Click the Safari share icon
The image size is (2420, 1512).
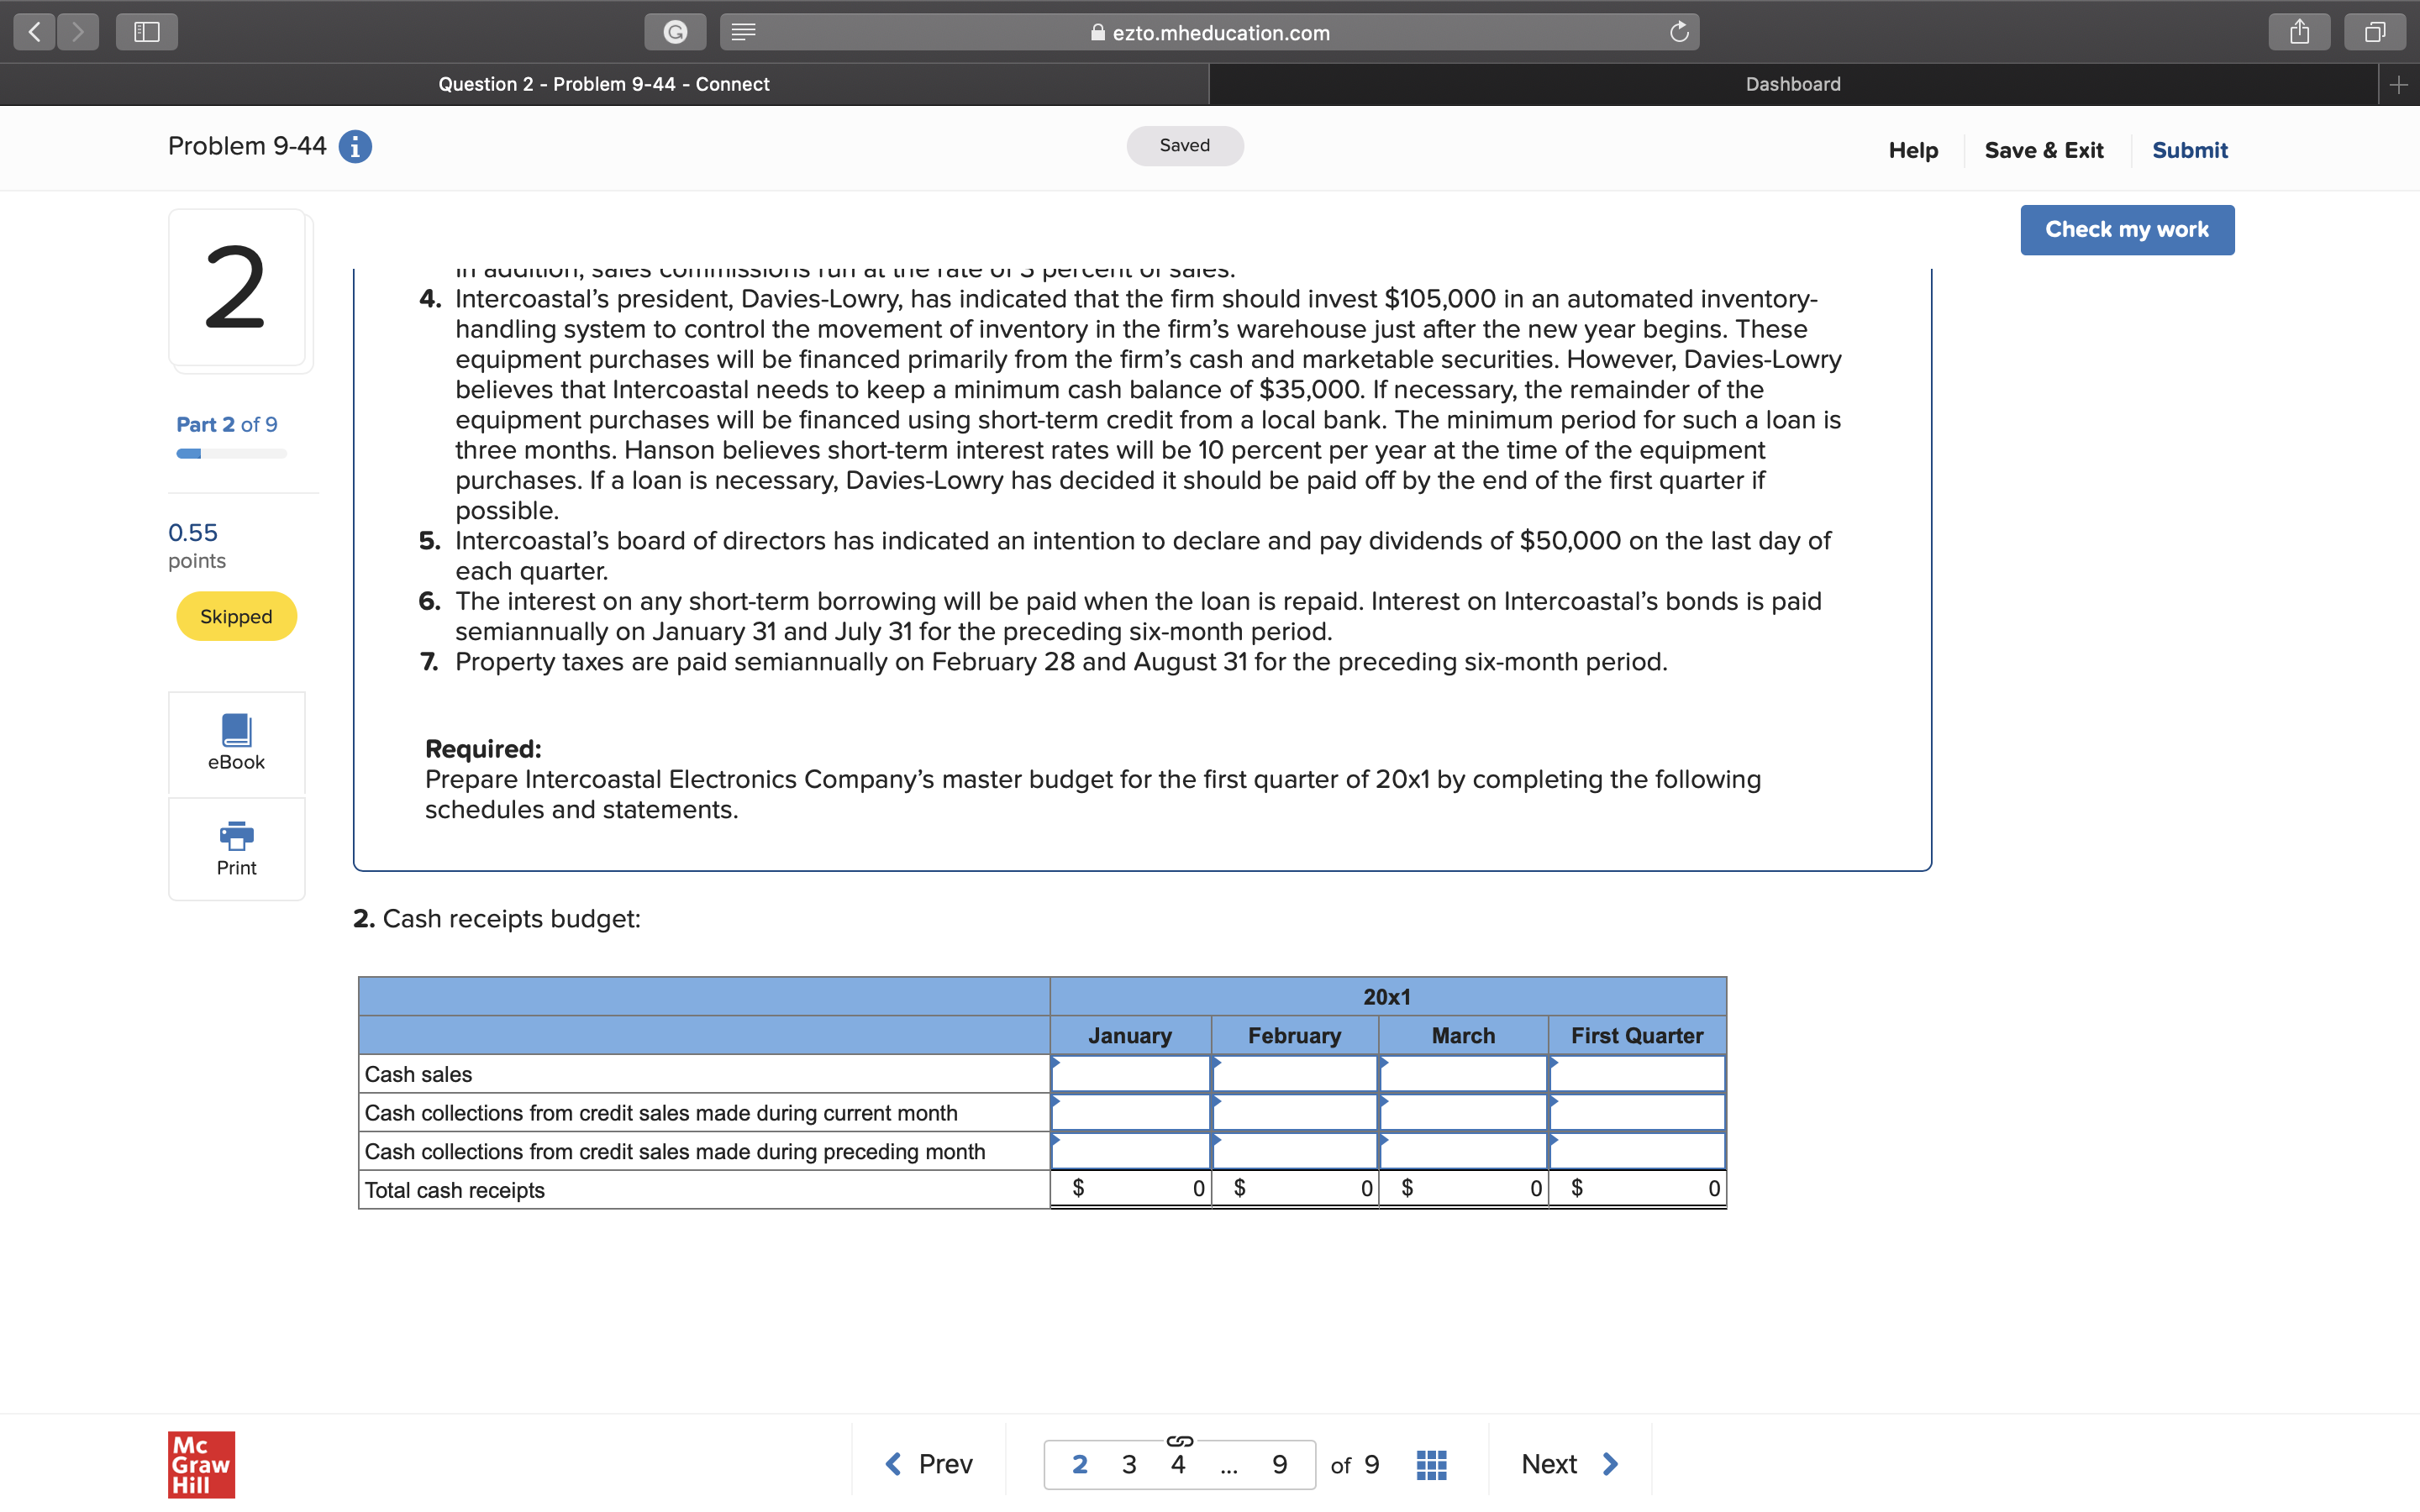[2300, 32]
